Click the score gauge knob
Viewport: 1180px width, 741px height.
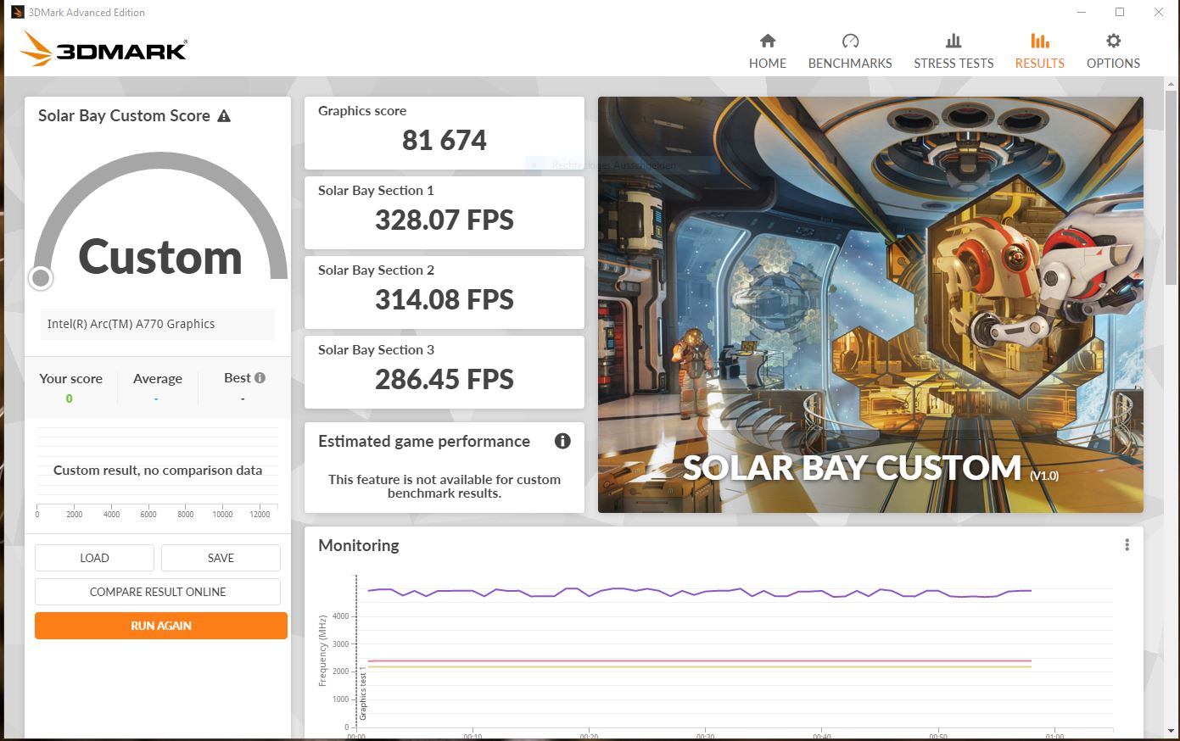tap(41, 277)
